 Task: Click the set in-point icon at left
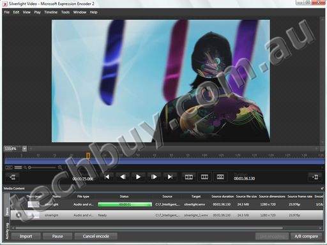pyautogui.click(x=12, y=177)
